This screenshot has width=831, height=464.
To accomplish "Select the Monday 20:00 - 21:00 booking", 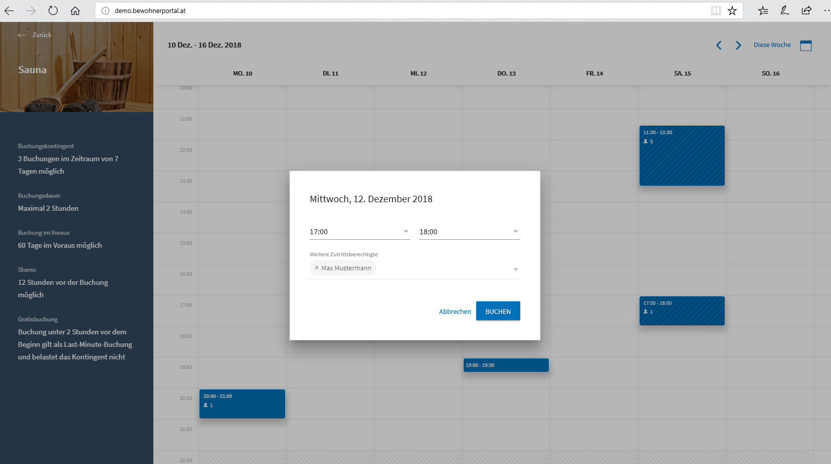I will [242, 404].
